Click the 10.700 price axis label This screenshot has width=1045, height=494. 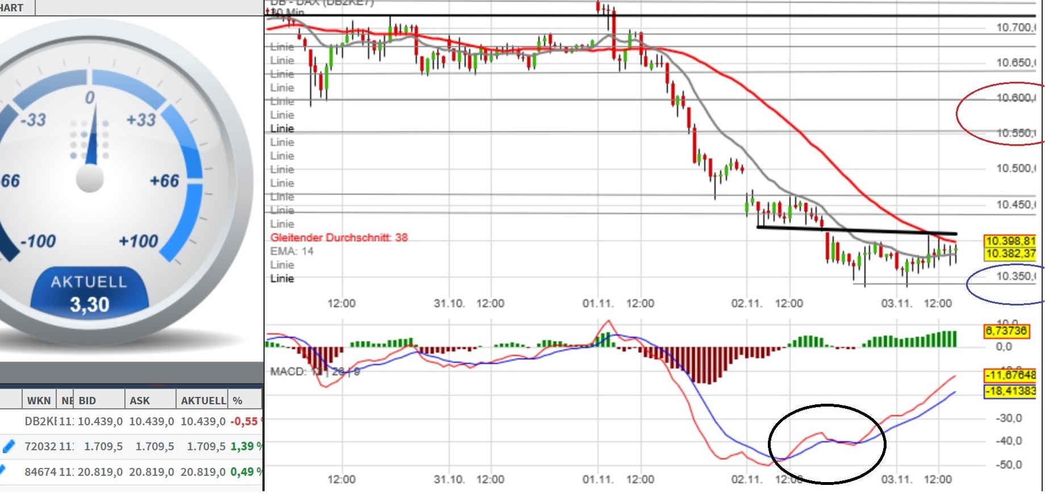click(1016, 27)
